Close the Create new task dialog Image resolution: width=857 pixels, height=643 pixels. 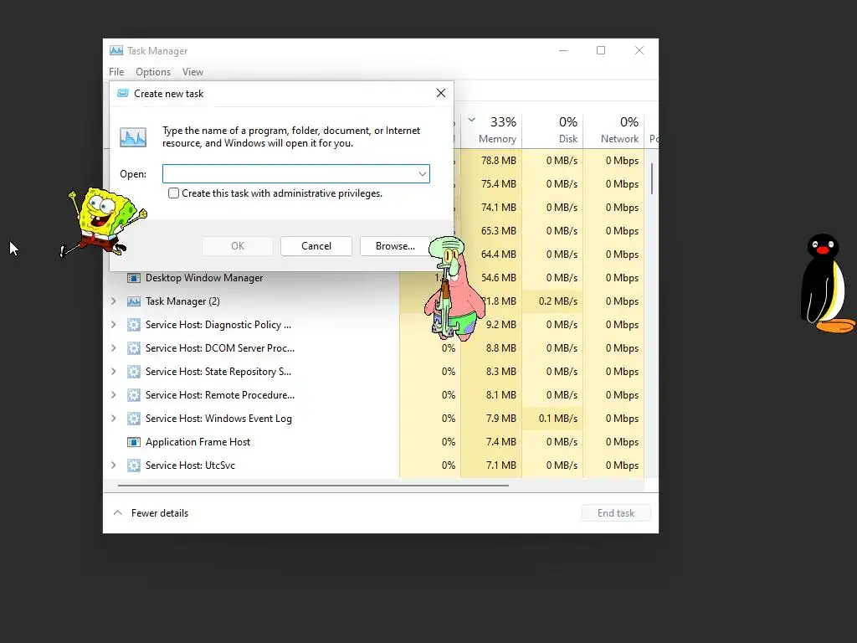pos(441,93)
